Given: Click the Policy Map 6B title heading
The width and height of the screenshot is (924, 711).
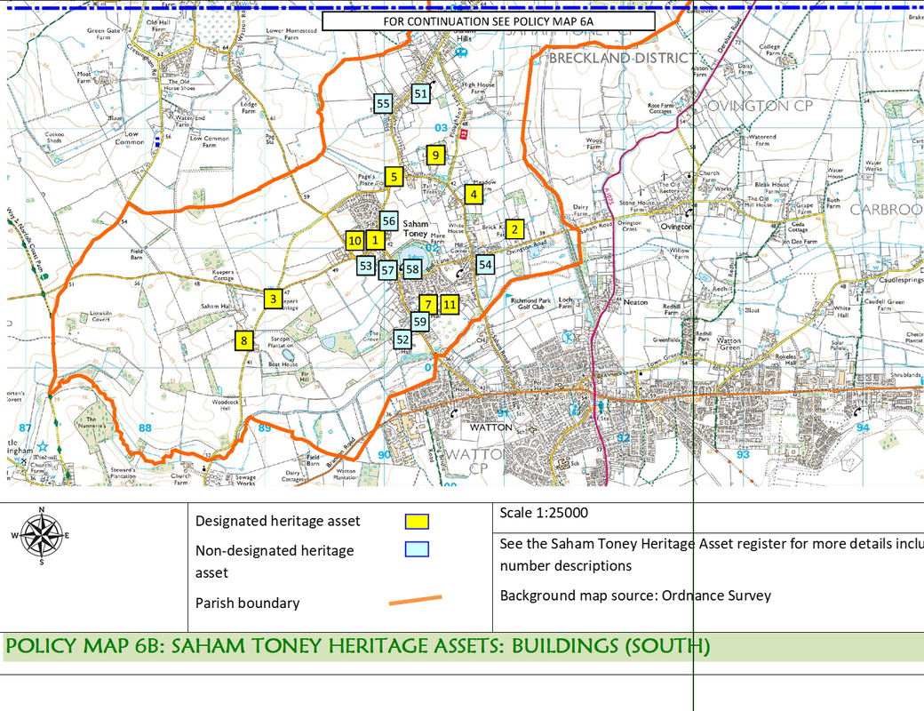Looking at the screenshot, I should tap(358, 646).
